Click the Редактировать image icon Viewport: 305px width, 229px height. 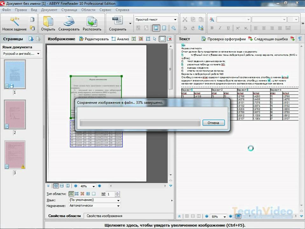(81, 39)
